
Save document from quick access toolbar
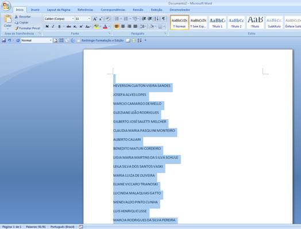pyautogui.click(x=3, y=40)
